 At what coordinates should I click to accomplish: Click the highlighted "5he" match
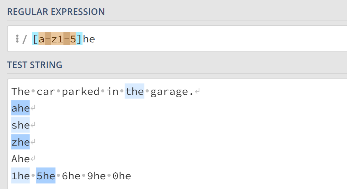(x=46, y=176)
